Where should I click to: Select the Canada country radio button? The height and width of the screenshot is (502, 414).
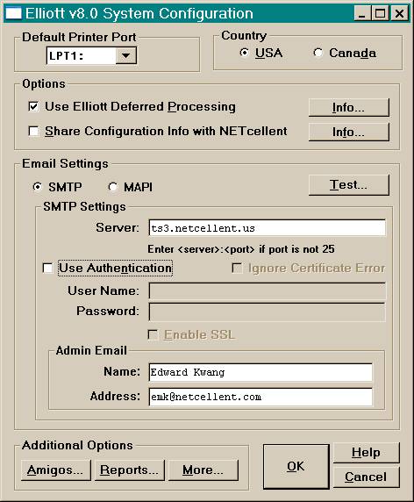(318, 53)
